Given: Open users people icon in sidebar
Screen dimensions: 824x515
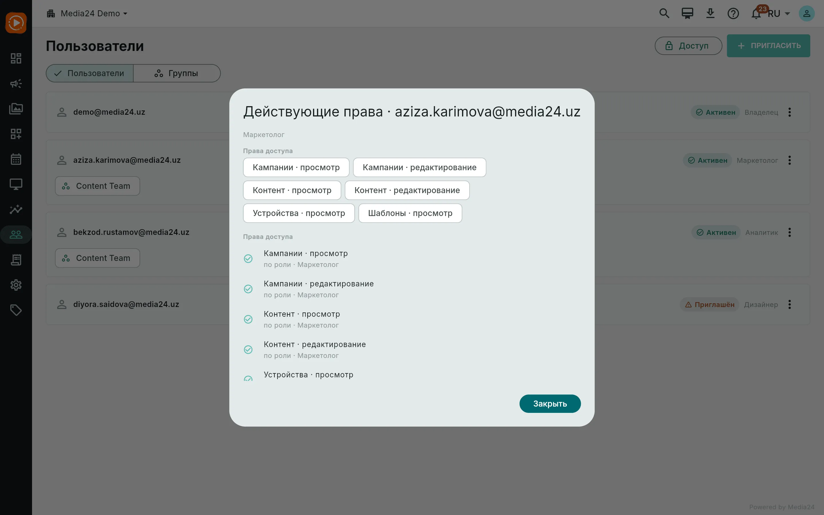Looking at the screenshot, I should coord(16,234).
